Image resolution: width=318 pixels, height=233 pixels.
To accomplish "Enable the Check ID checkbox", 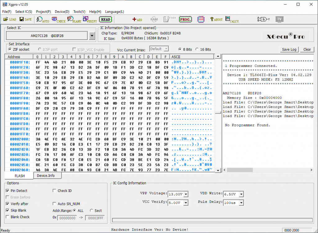I will [54, 191].
